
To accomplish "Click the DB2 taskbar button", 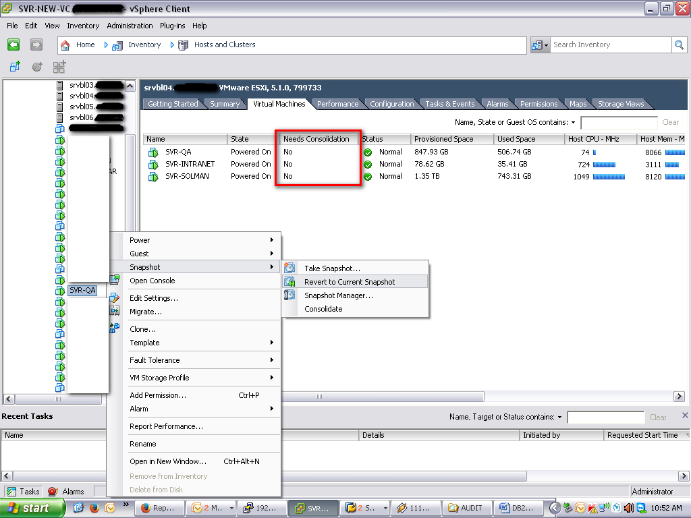I will click(x=518, y=508).
